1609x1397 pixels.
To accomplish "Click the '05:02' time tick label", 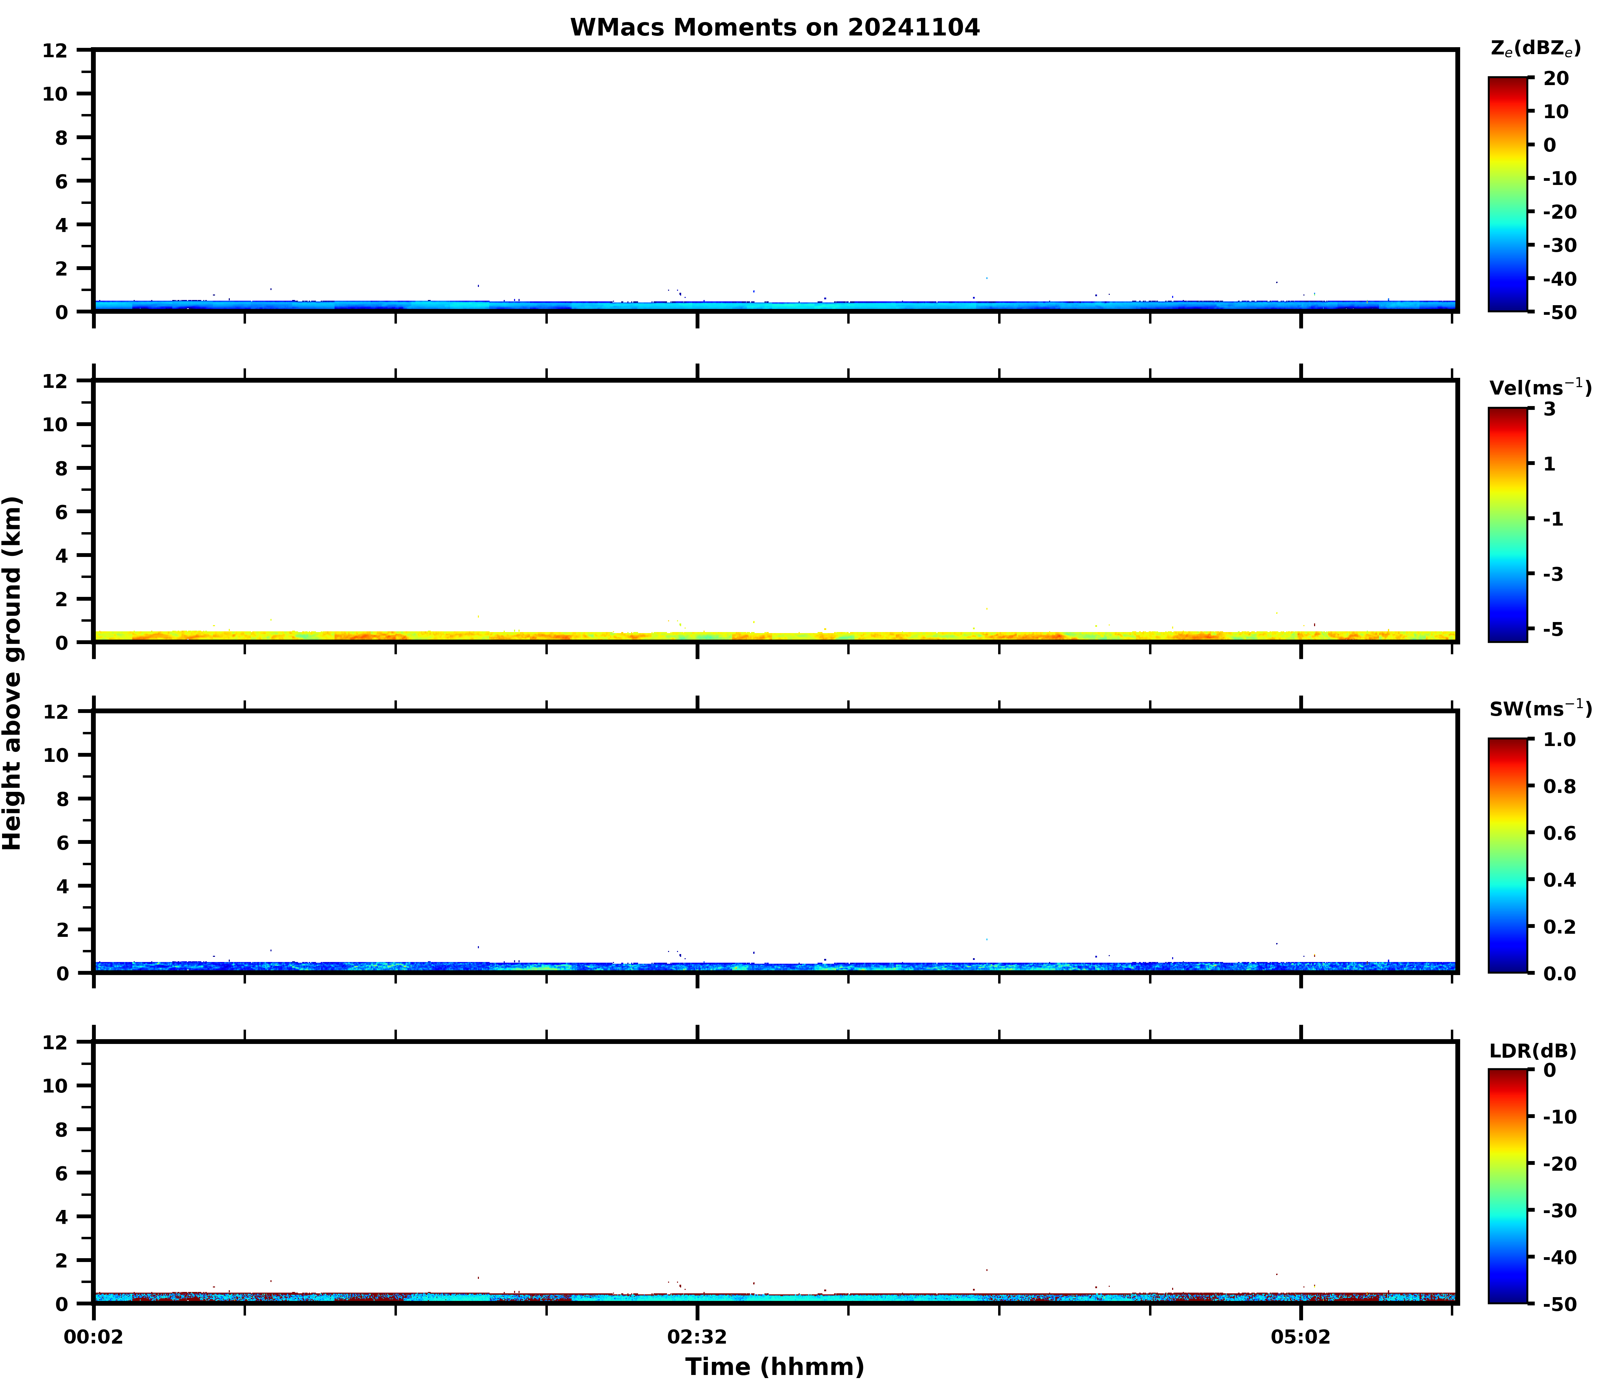I will click(1300, 1337).
